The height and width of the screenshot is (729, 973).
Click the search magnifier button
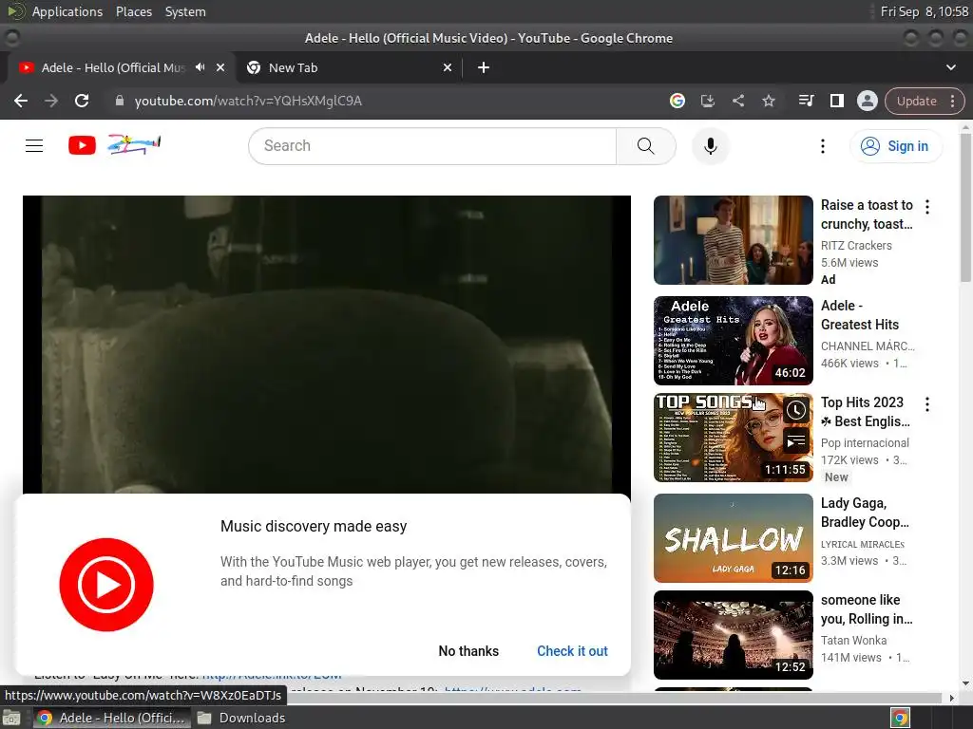[645, 145]
